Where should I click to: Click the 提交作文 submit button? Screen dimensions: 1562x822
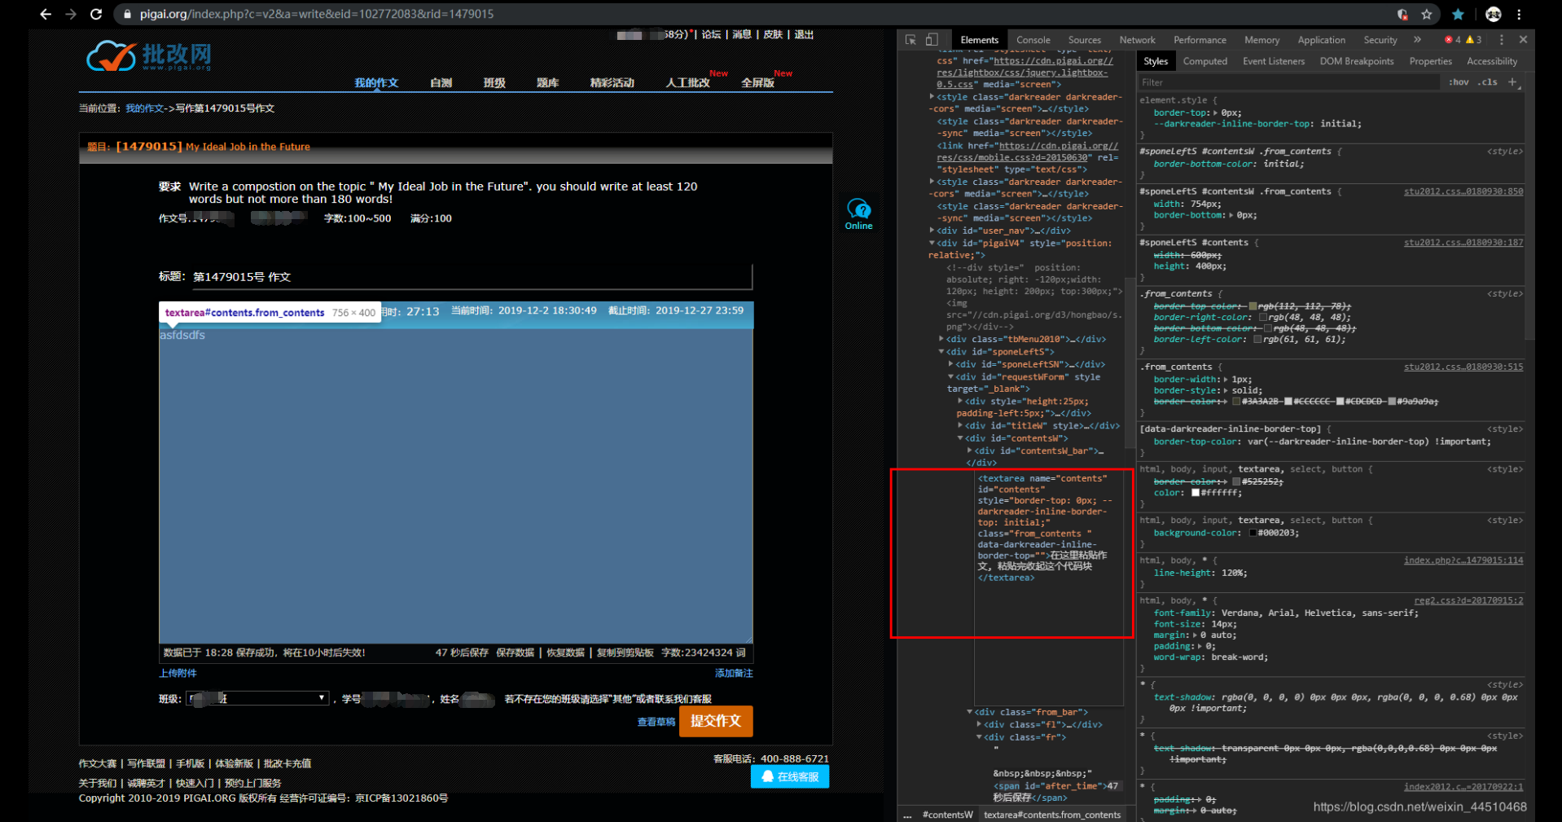716,721
